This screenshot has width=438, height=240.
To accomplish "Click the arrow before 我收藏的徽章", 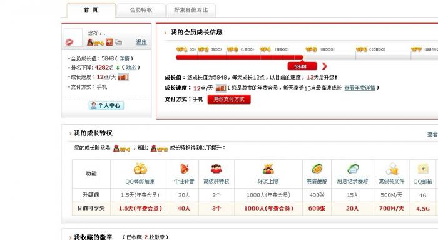I will pyautogui.click(x=70, y=237).
